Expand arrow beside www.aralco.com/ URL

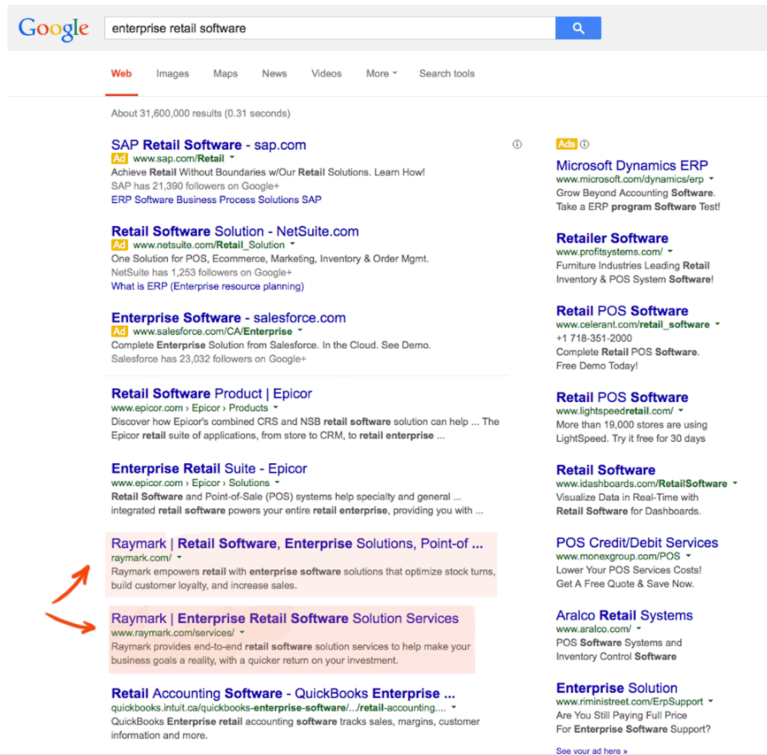(x=639, y=628)
